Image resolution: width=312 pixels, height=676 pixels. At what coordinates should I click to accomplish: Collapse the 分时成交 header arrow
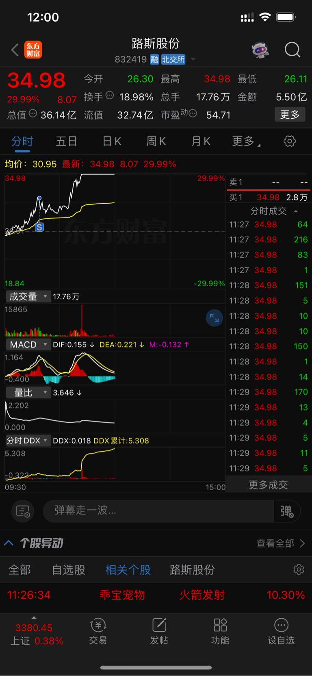coord(296,211)
